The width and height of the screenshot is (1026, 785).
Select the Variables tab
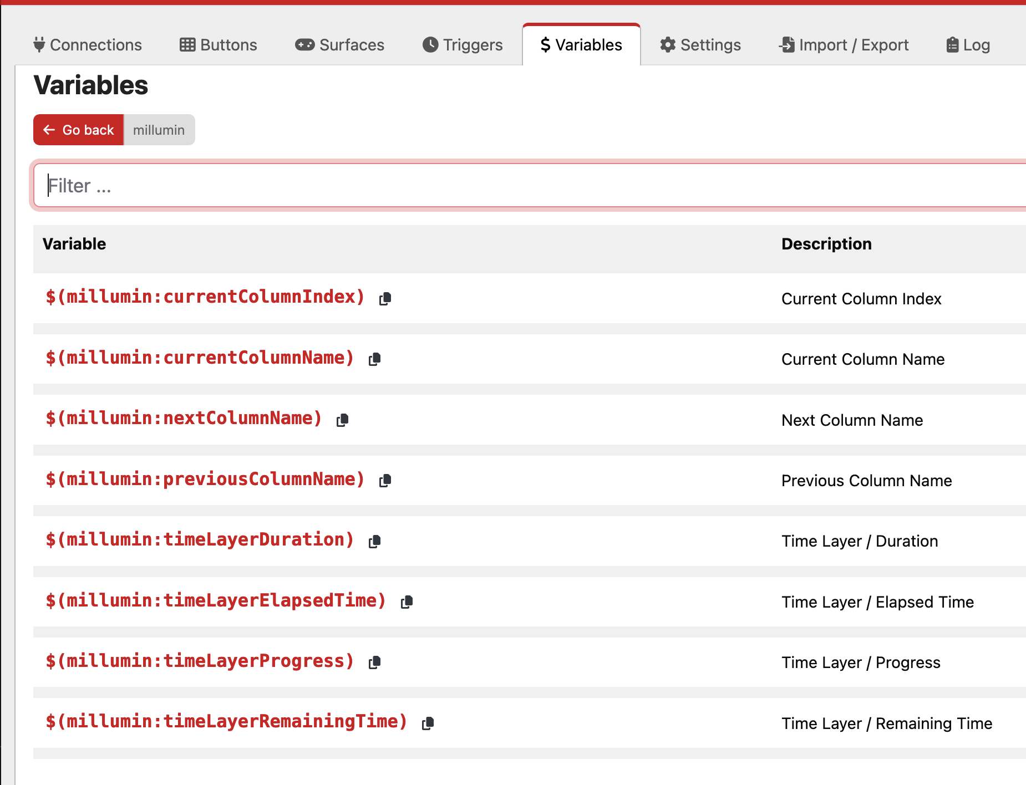click(582, 45)
